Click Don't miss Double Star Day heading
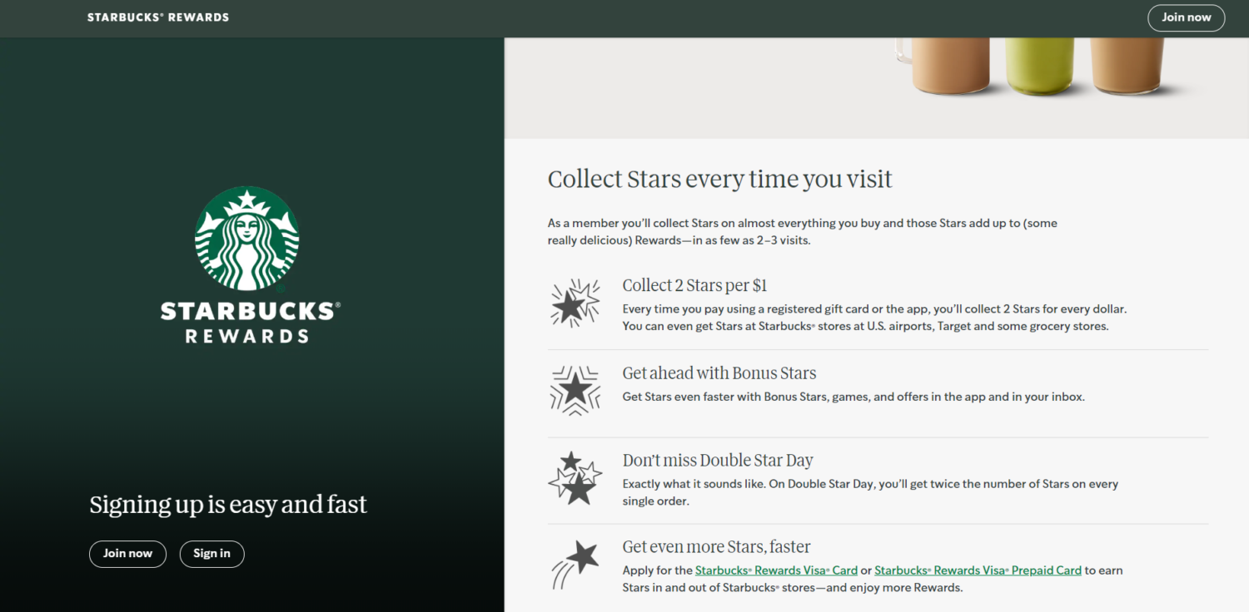This screenshot has height=612, width=1249. click(718, 461)
